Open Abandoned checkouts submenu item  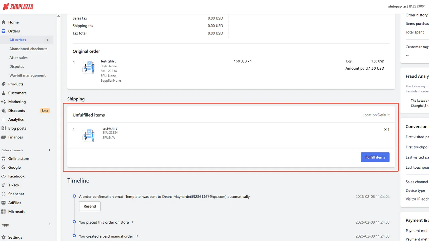pos(28,49)
